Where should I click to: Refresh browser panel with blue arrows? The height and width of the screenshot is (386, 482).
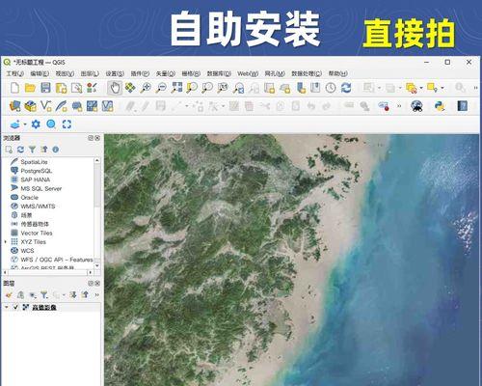pos(20,150)
